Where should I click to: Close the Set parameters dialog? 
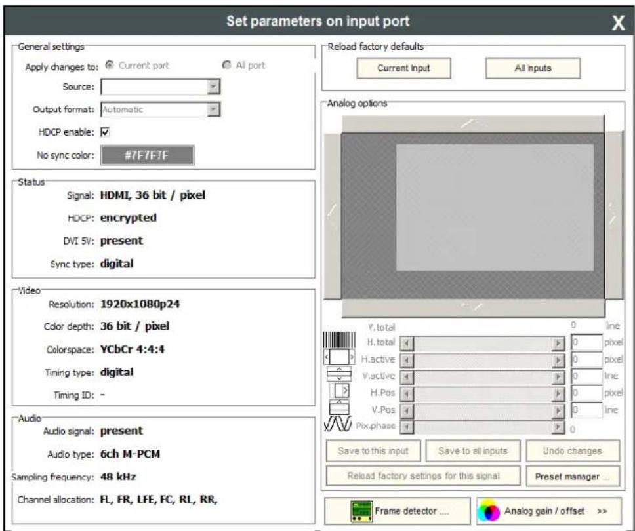(x=618, y=22)
